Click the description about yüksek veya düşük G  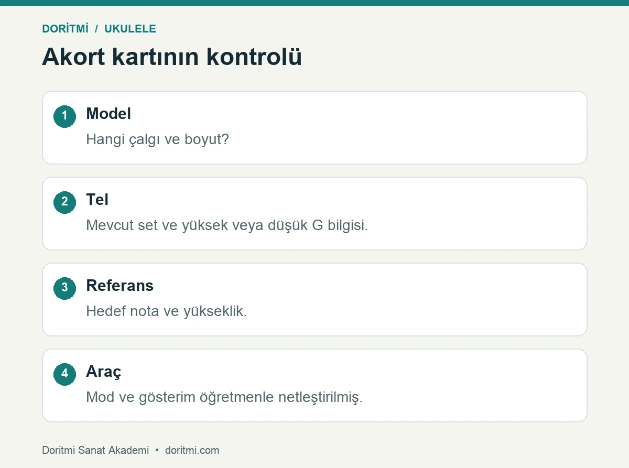(227, 225)
